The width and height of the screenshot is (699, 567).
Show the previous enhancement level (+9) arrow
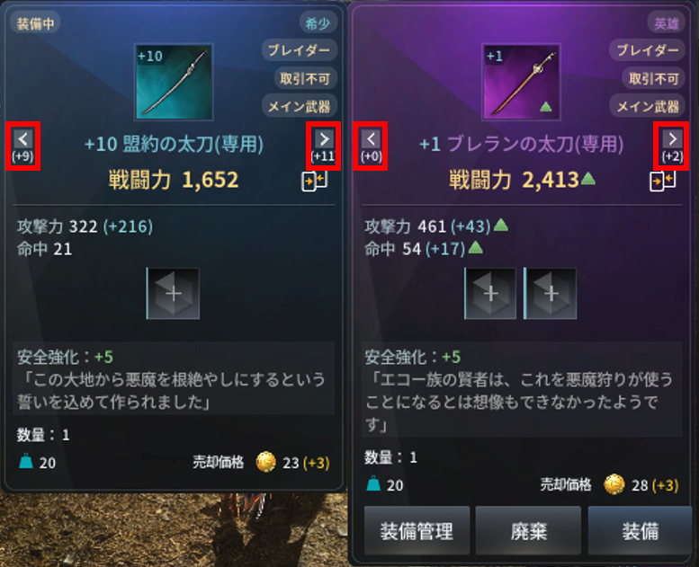22,146
